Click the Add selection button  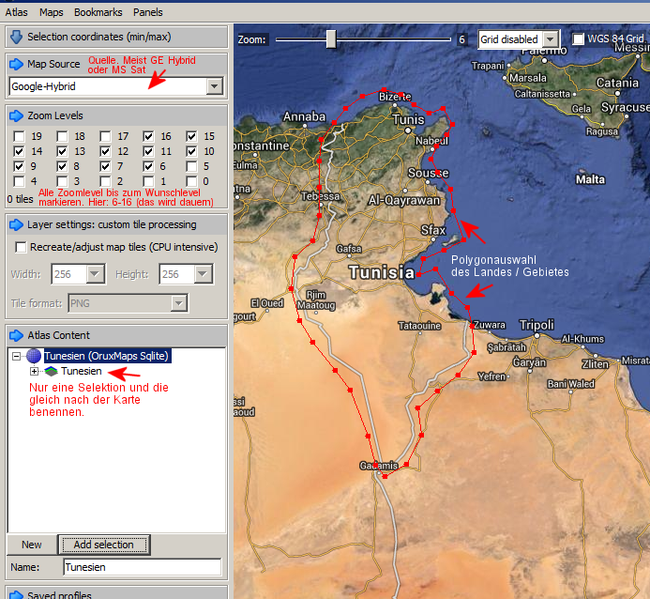pyautogui.click(x=103, y=545)
